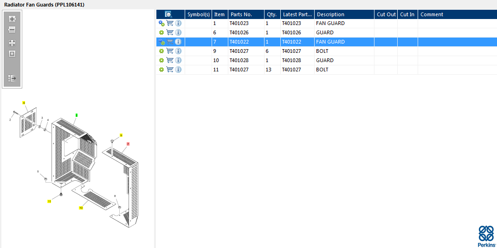Image resolution: width=497 pixels, height=248 pixels.
Task: Click BOLT description in item 9 row
Action: click(x=322, y=51)
